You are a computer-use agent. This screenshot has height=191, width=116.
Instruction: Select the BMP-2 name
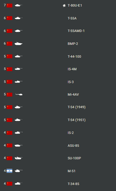coord(73,44)
